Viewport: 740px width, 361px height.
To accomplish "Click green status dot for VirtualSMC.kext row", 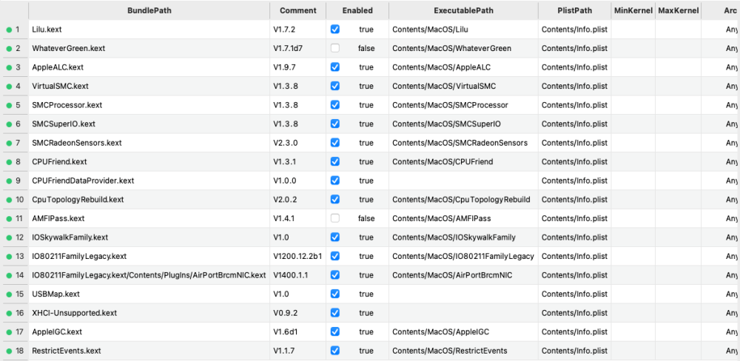I will [x=8, y=87].
